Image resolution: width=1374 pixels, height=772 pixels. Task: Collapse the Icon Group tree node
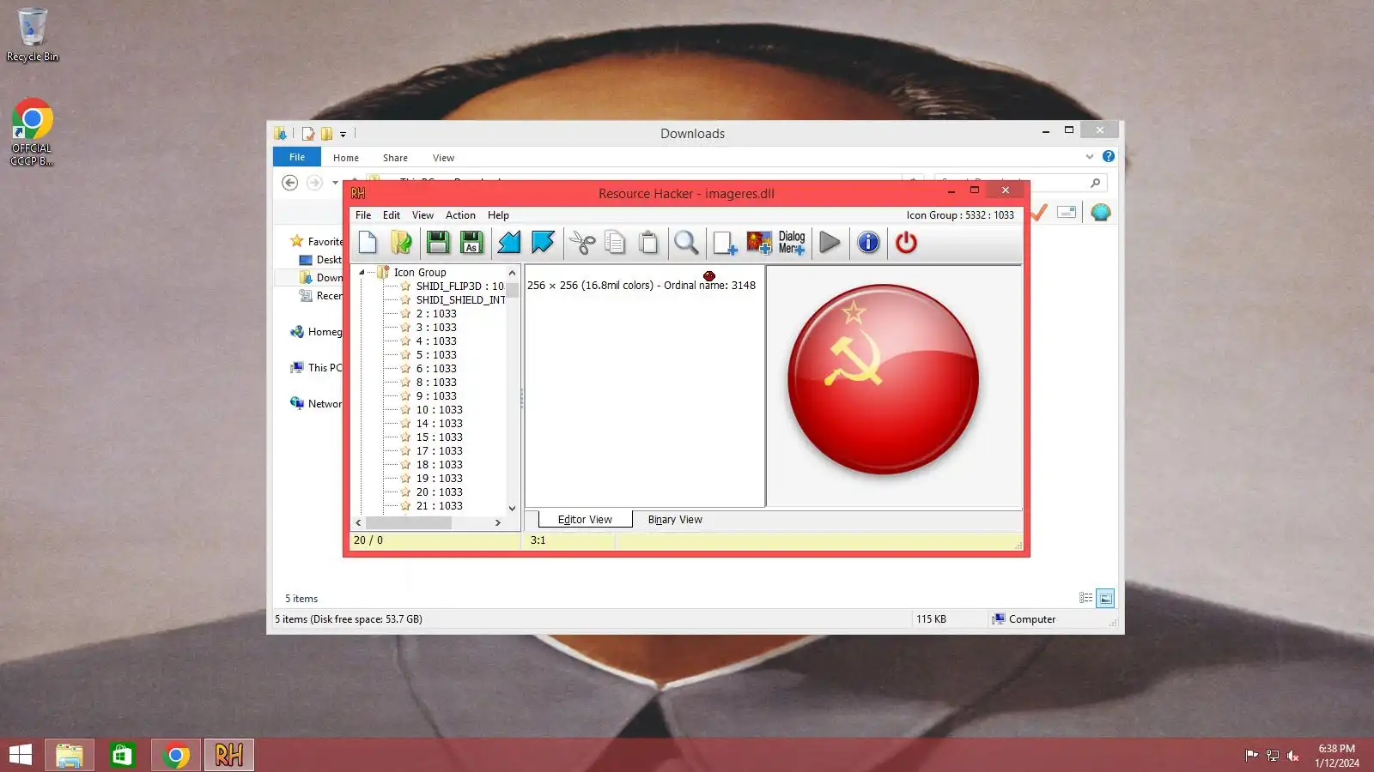[x=362, y=273]
